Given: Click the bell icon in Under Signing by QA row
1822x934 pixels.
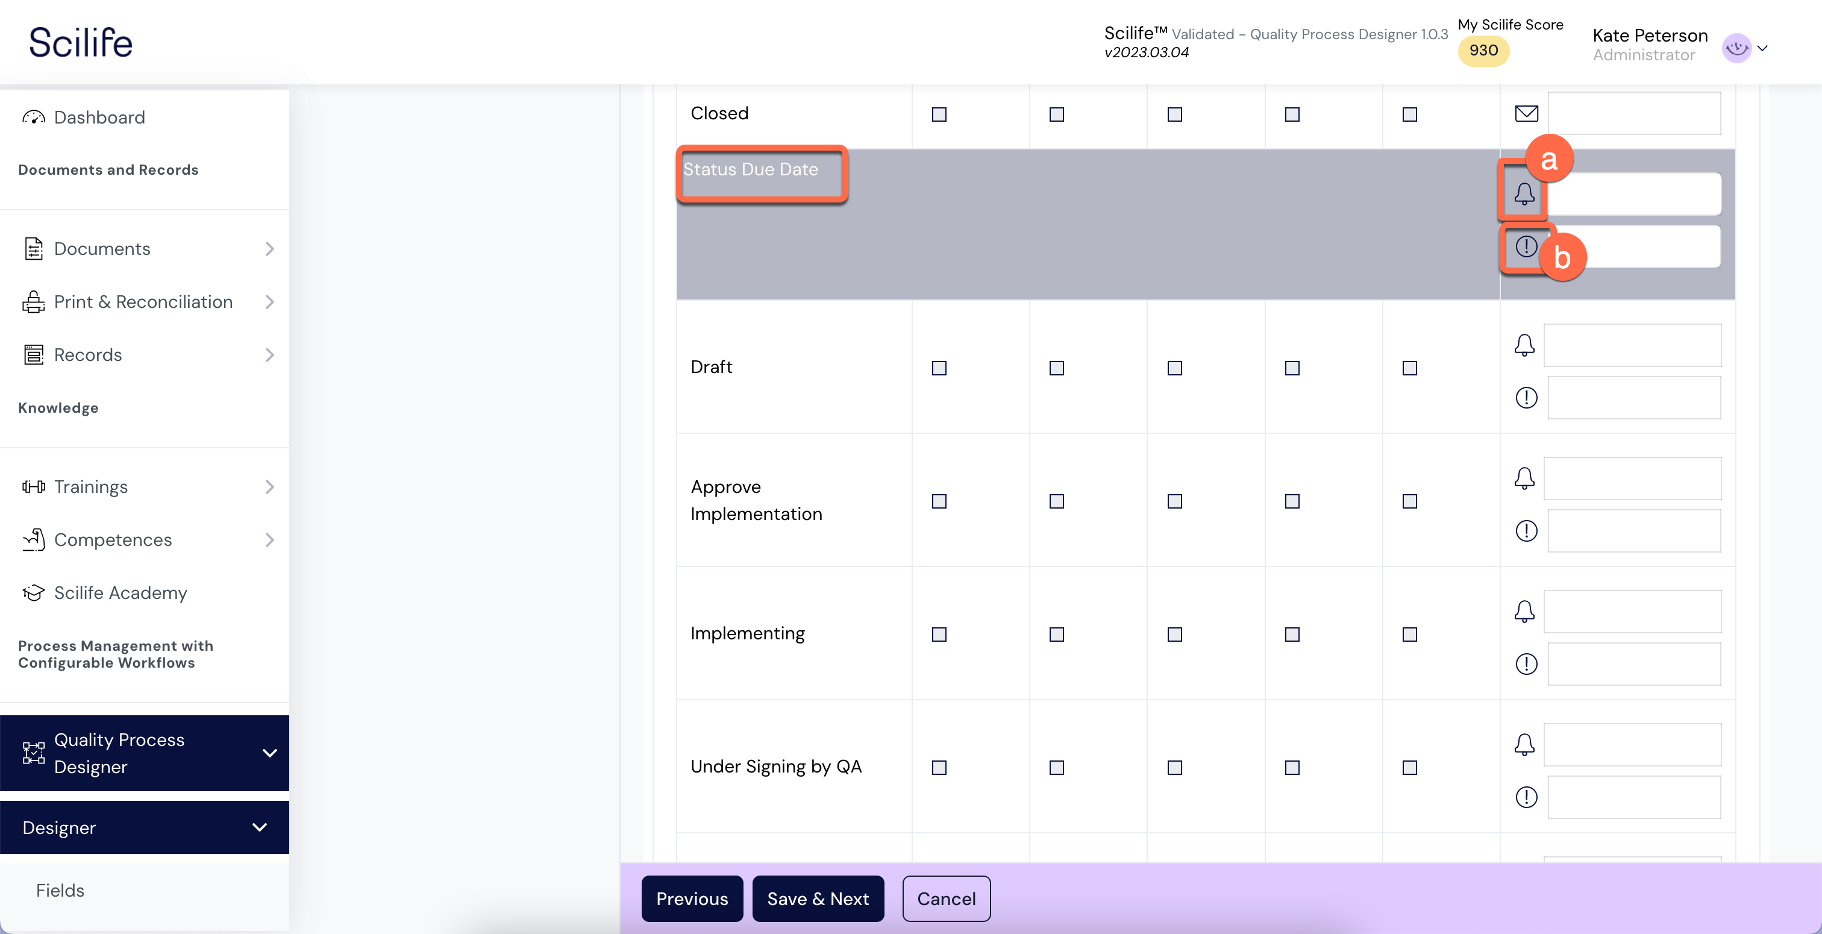Looking at the screenshot, I should [1524, 744].
